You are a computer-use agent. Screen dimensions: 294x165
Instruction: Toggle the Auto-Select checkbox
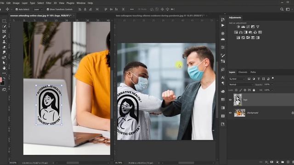click(17, 9)
